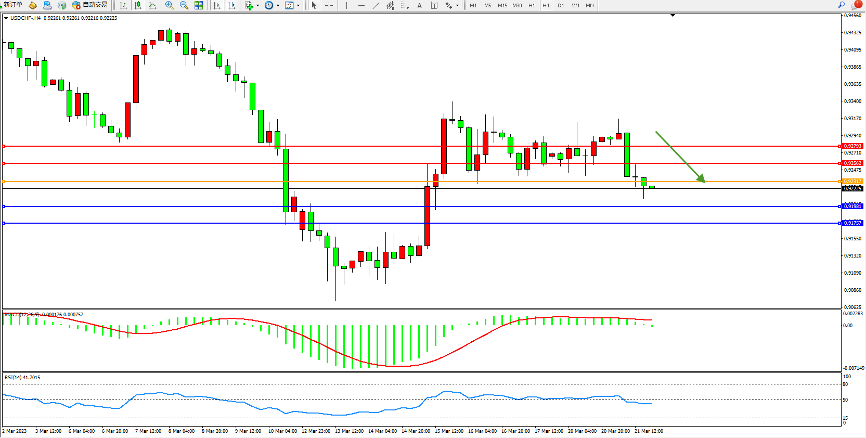Select the green arrow drawn on the chart

680,157
